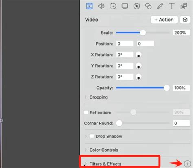193x168 pixels.
Task: Click the Opacity slider handle
Action: tap(167, 88)
